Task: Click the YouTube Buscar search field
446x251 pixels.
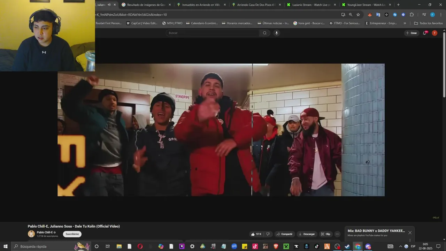Action: (x=213, y=33)
